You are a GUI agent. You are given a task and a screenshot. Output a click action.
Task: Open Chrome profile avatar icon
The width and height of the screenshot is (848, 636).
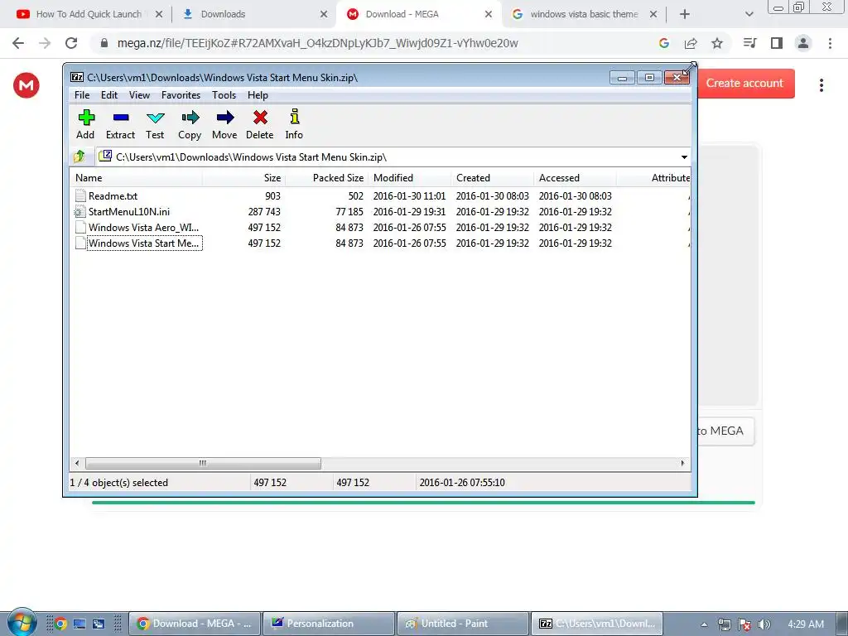[803, 43]
